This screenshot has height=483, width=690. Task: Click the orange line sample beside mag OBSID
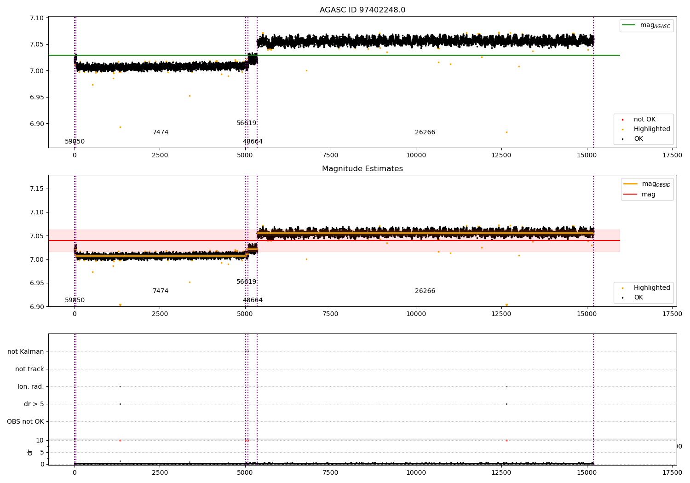630,184
